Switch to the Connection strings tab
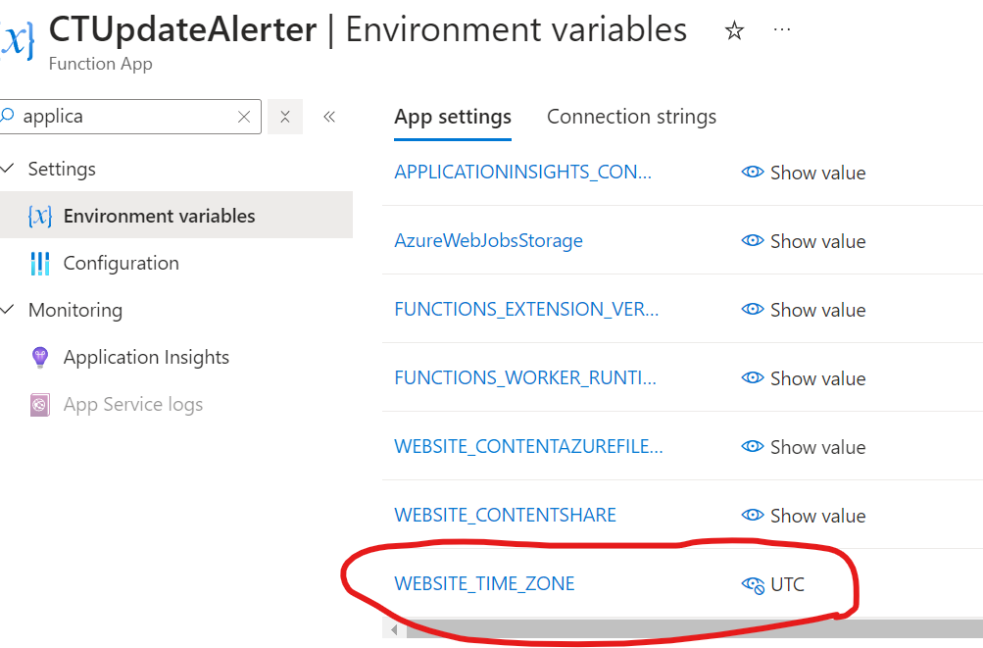This screenshot has height=648, width=983. coord(631,117)
